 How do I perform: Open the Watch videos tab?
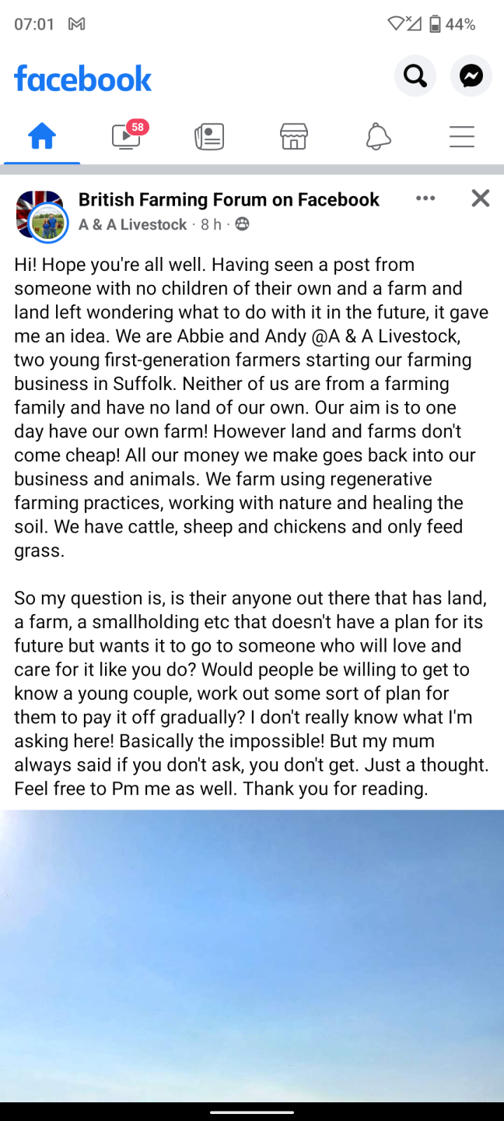tap(126, 137)
